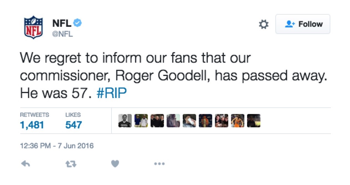350x185 pixels.
Task: Click the avatar of the person drinking from a cup
Action: [x=190, y=121]
